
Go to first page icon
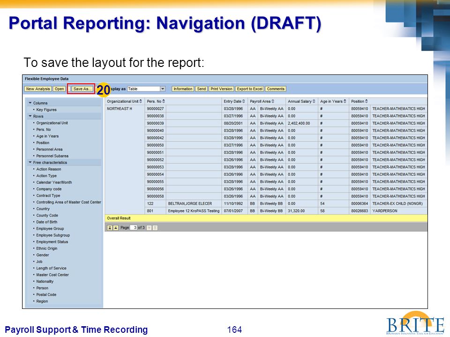tap(110, 227)
